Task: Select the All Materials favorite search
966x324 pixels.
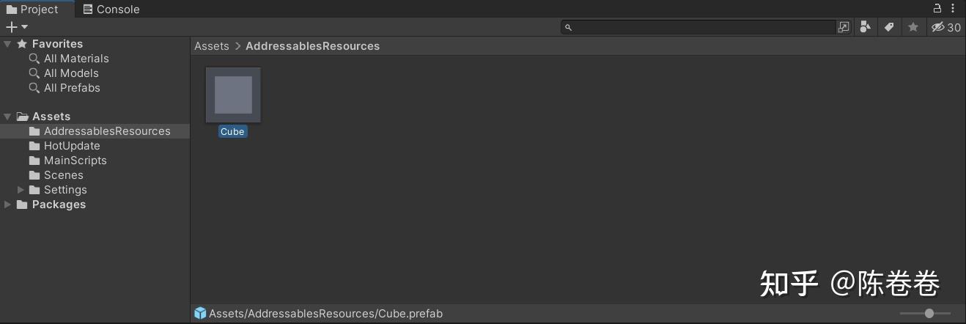Action: tap(75, 59)
